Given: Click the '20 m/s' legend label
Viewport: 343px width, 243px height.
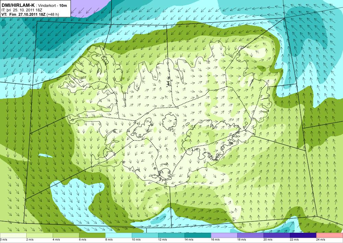Looking at the screenshot, I should point(268,240).
